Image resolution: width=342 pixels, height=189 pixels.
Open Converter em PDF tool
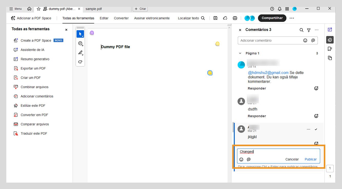31,115
